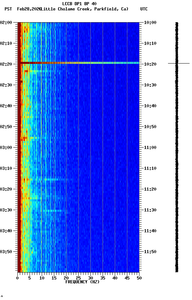Click the UTC time label 11:40
The height and width of the screenshot is (300, 192).
point(150,231)
